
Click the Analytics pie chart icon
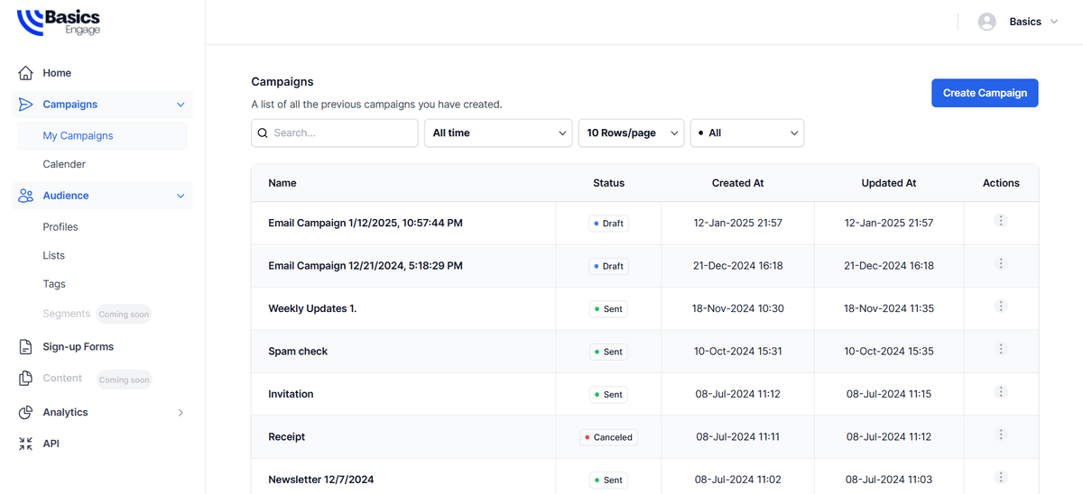25,413
